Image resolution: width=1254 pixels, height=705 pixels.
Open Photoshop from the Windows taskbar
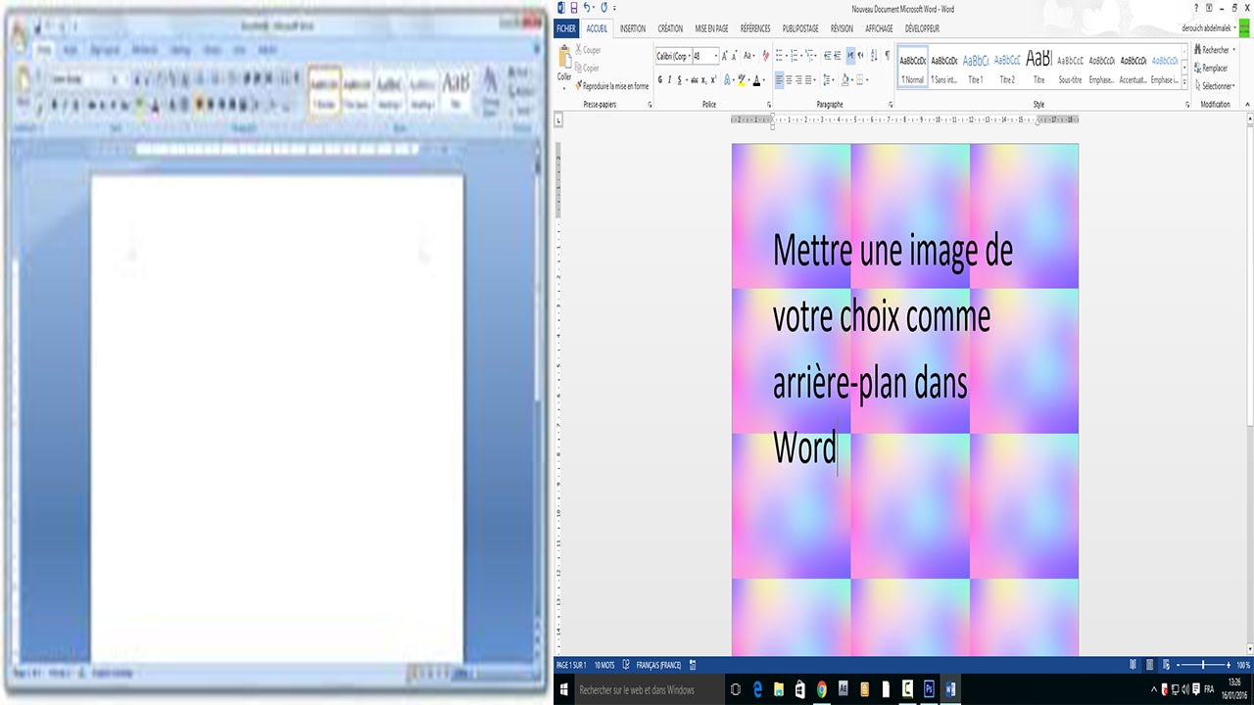point(929,689)
